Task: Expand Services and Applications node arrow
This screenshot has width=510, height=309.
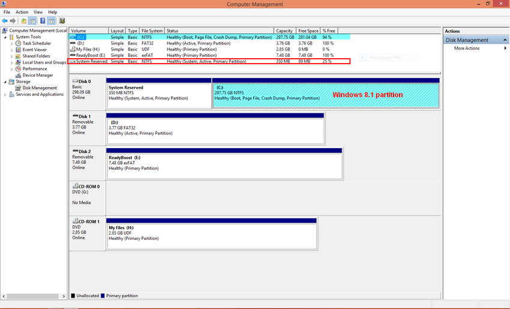Action: [x=5, y=95]
